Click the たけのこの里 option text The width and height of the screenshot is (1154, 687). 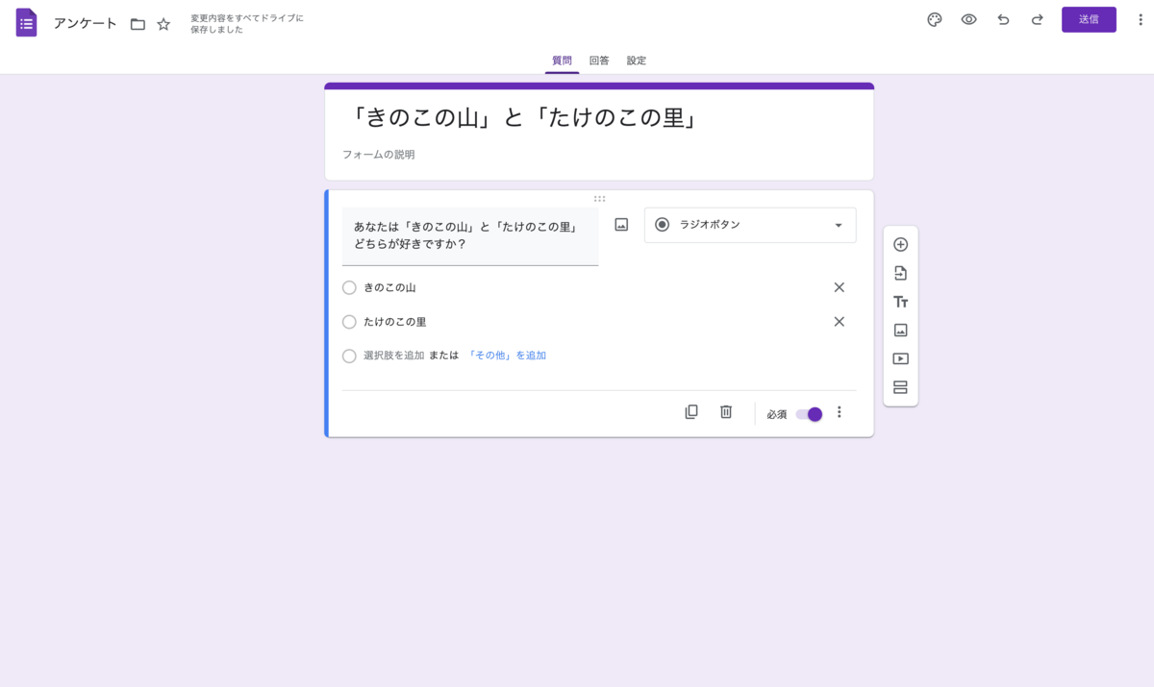coord(394,322)
